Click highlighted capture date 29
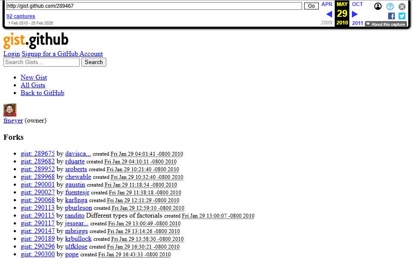 point(342,13)
